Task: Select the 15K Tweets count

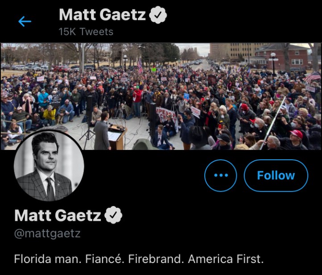Action: click(86, 32)
